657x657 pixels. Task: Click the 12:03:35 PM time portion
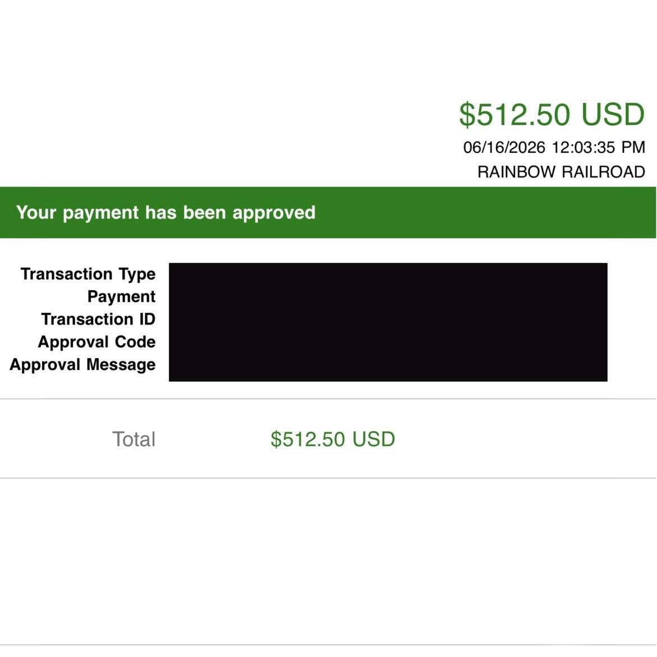[x=599, y=148]
